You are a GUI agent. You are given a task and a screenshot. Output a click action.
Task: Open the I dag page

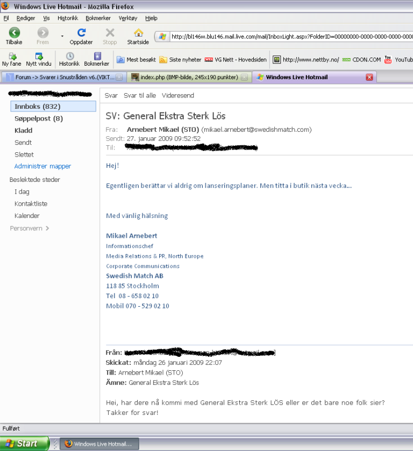click(x=22, y=192)
